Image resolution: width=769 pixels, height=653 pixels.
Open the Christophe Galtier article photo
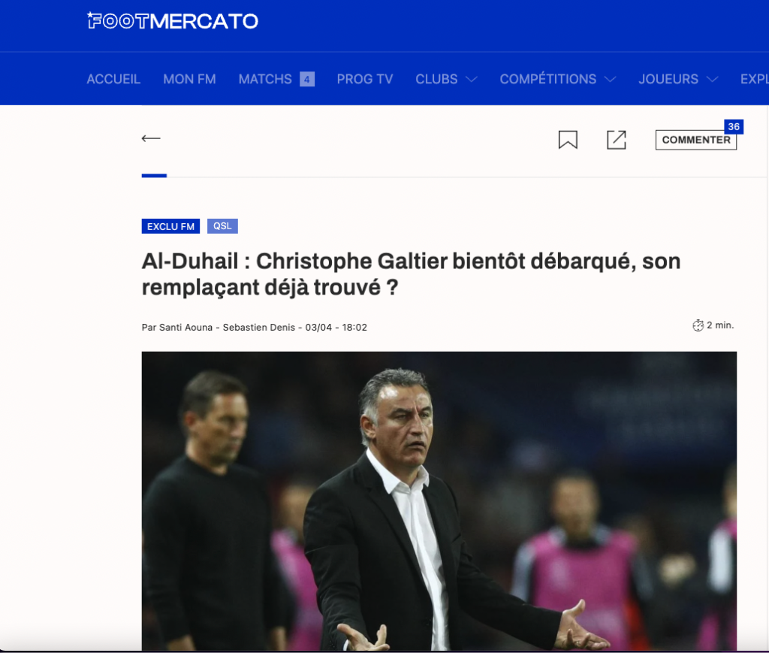click(439, 501)
